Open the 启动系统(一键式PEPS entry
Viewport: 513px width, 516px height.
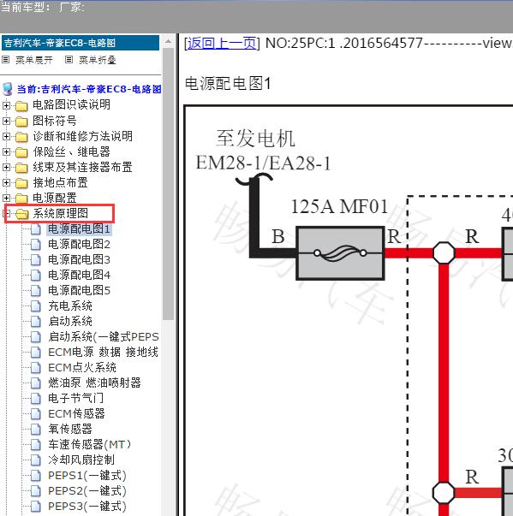104,336
